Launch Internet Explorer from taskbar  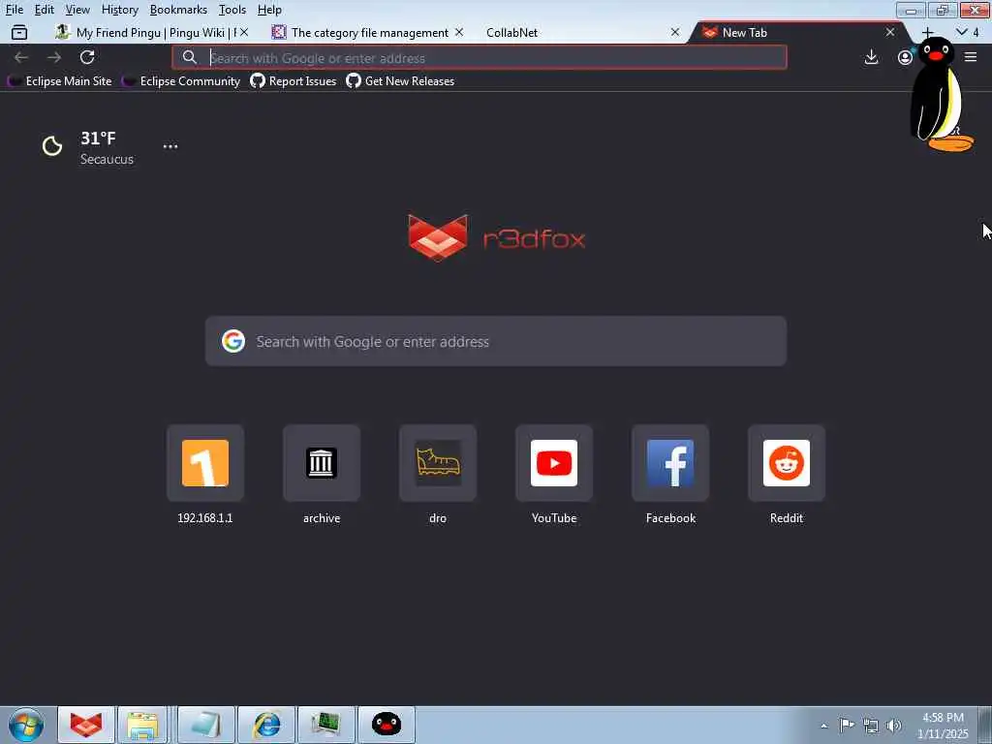click(x=266, y=725)
